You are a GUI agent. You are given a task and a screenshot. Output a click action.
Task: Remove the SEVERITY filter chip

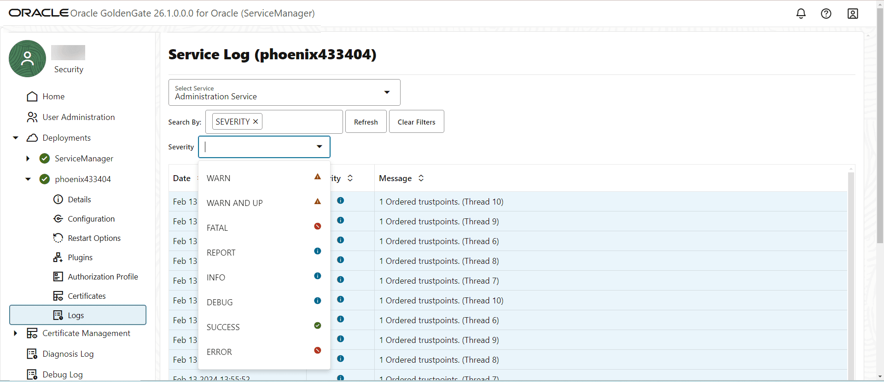click(256, 122)
